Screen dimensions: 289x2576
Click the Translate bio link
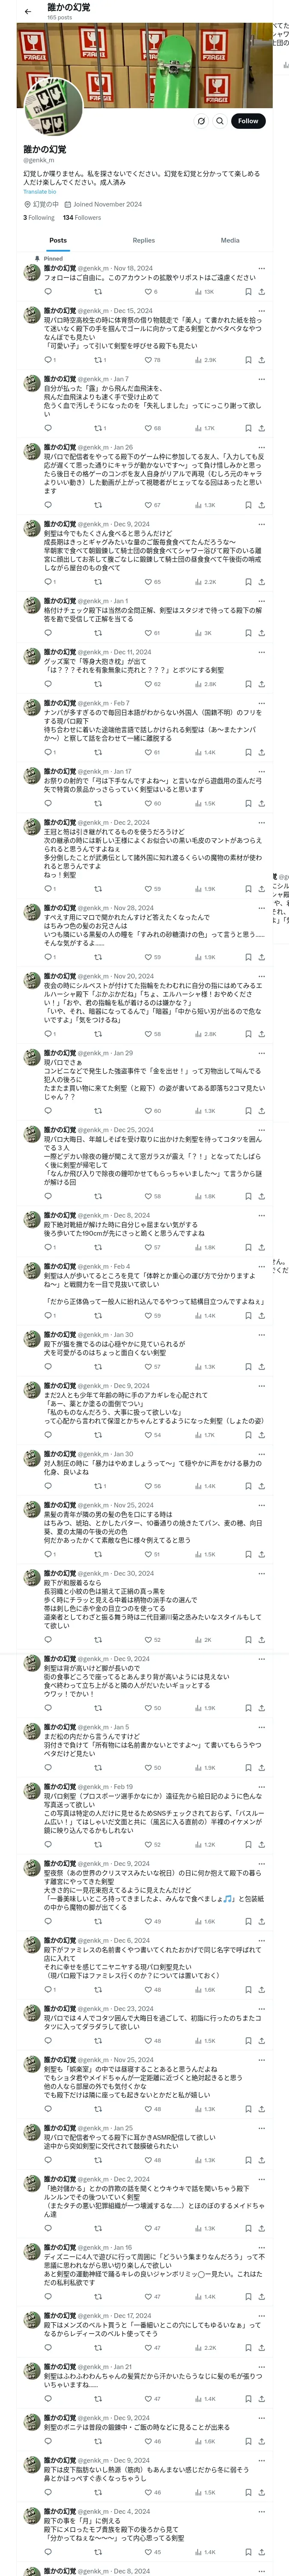[x=41, y=191]
